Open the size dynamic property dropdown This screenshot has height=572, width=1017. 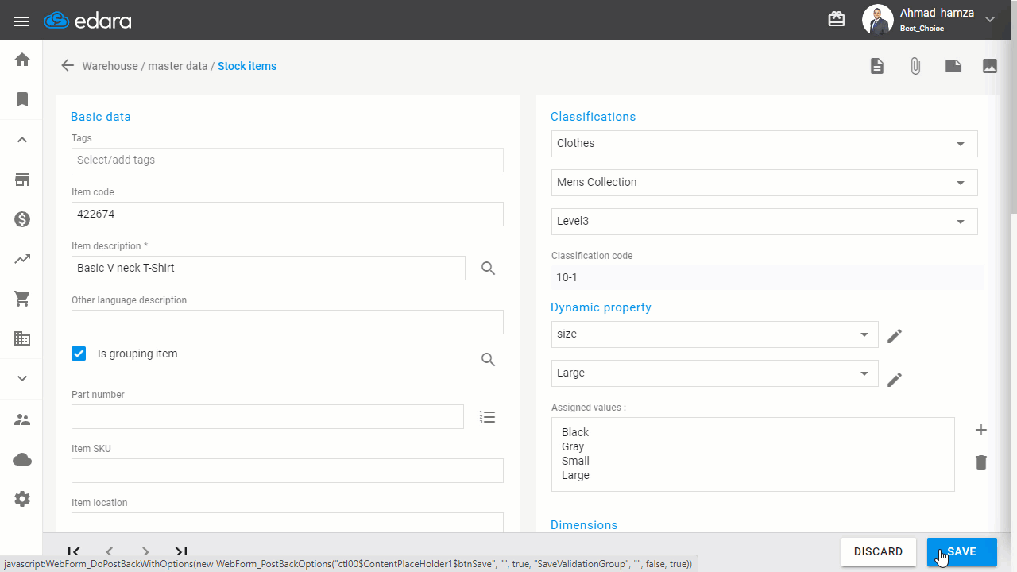[x=715, y=334]
